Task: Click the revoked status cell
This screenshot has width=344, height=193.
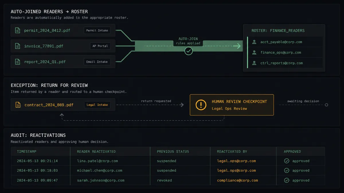Action: 164,180
